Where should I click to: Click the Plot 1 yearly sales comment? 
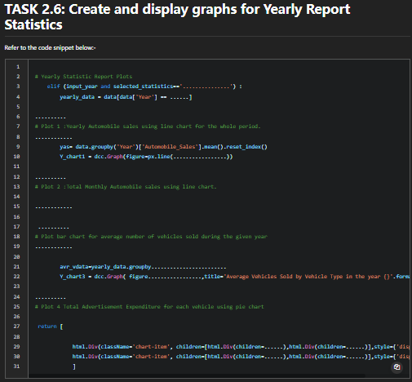tap(148, 127)
